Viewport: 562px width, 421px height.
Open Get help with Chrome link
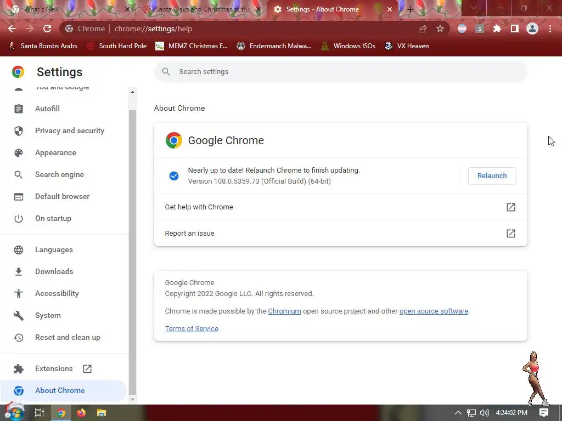pyautogui.click(x=340, y=207)
